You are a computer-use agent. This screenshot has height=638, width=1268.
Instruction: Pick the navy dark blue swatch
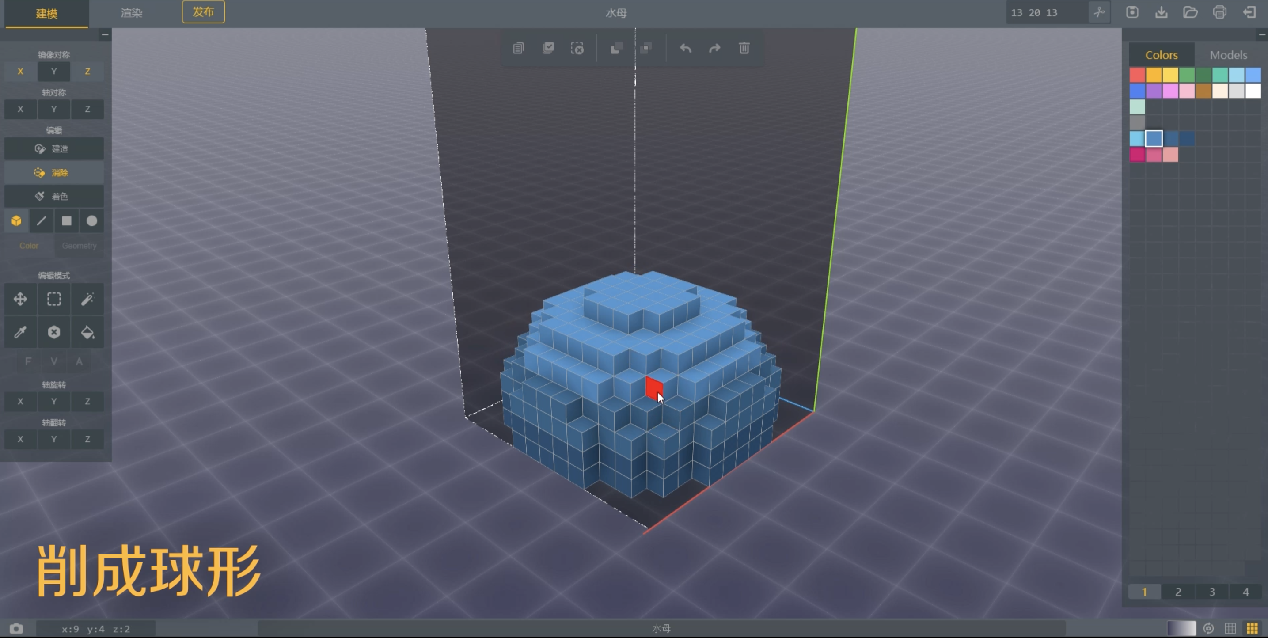(x=1187, y=138)
